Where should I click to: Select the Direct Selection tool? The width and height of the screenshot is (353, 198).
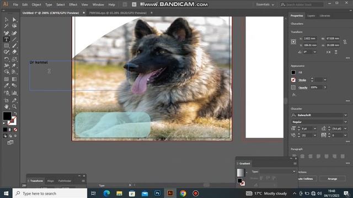[x=14, y=20]
